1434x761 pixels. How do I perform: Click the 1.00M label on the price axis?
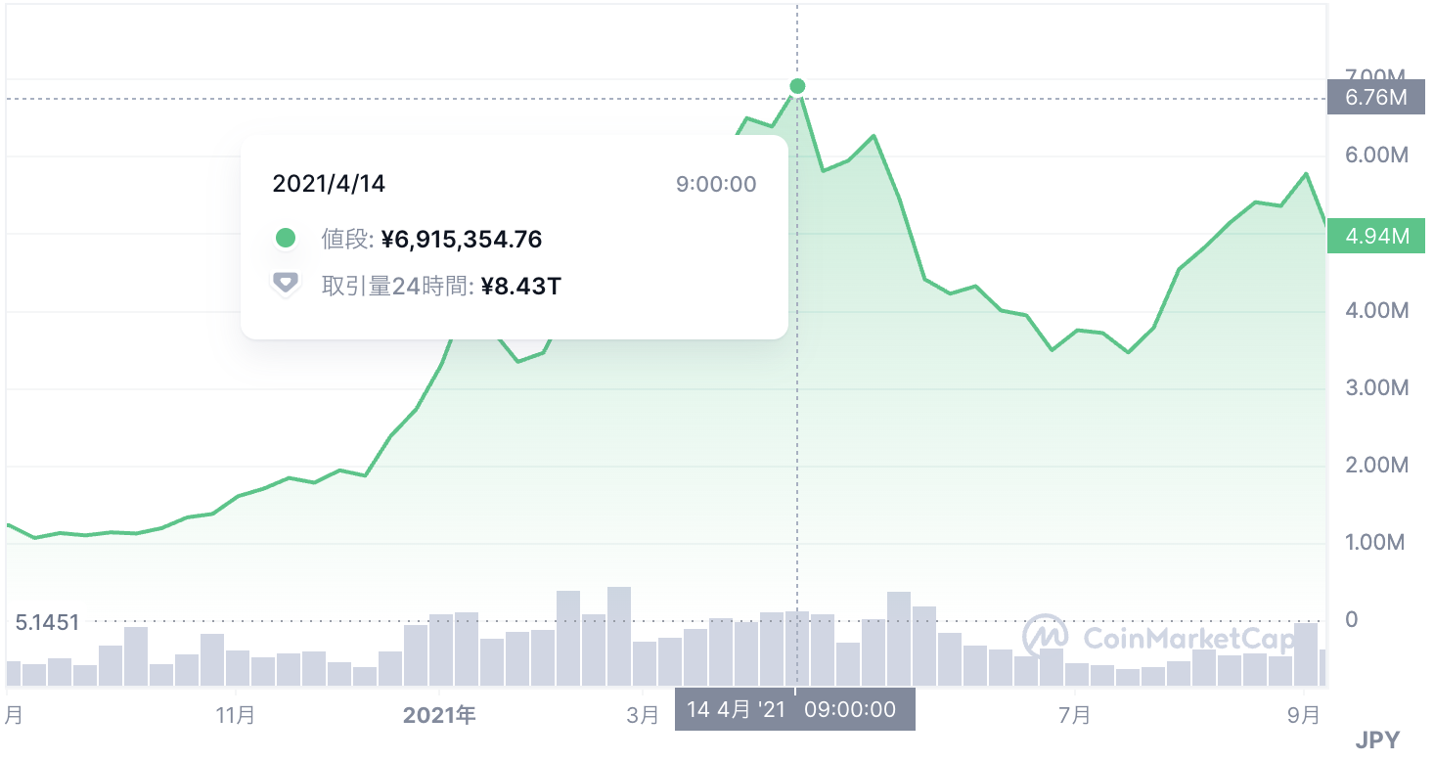tap(1376, 542)
